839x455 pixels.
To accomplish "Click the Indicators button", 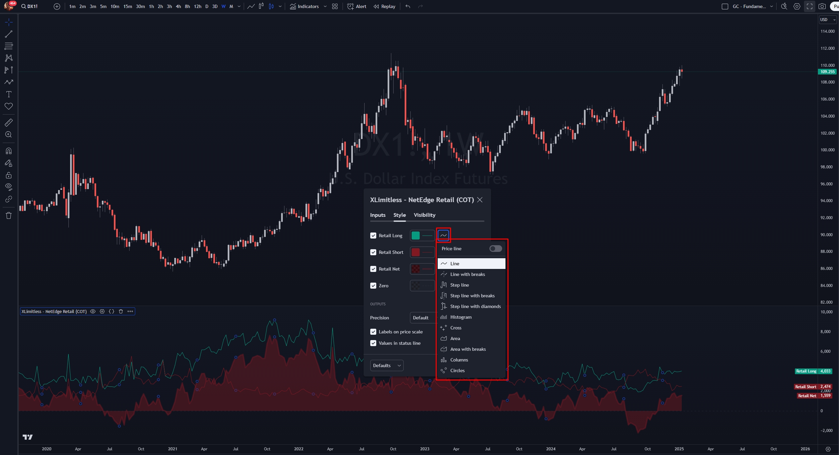I will 304,6.
